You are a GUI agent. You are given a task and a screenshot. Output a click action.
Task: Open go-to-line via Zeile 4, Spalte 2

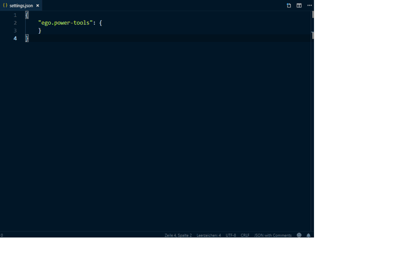(x=178, y=235)
